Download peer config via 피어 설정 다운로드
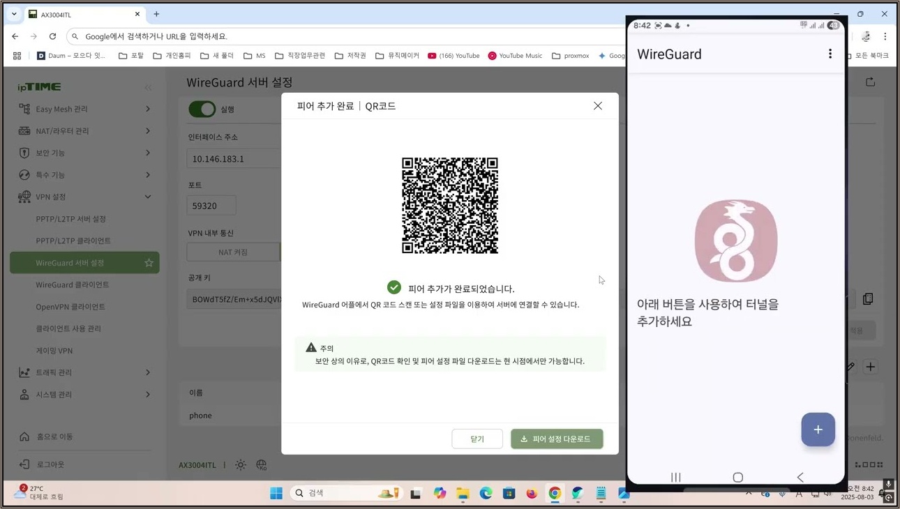 click(557, 439)
